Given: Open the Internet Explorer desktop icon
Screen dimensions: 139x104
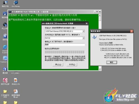Looking at the screenshot, I should (5, 49).
